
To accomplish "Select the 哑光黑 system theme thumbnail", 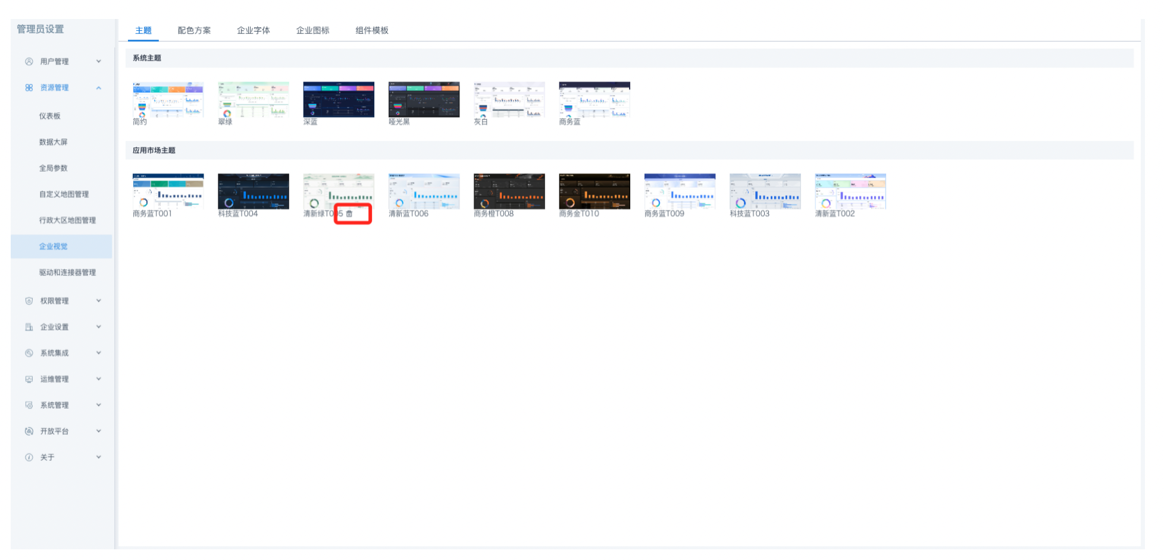I will 424,99.
